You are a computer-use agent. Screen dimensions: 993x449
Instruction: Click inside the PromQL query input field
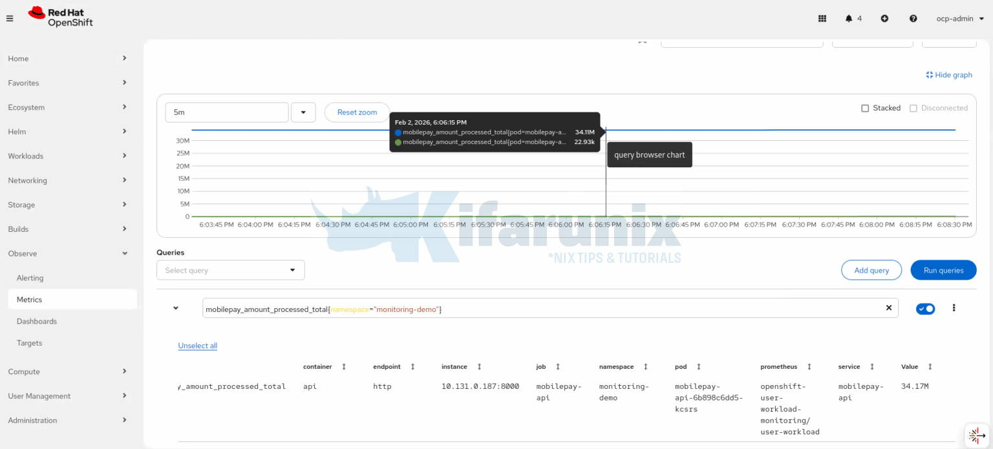click(542, 308)
